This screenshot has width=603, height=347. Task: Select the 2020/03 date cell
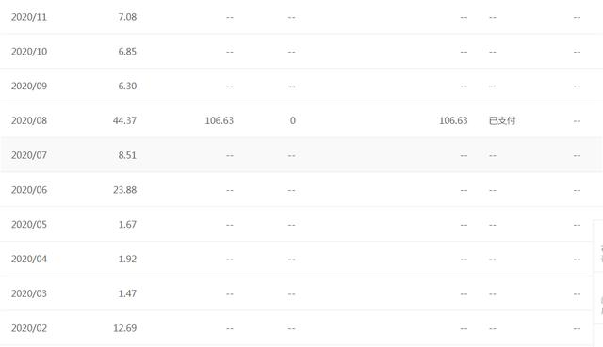[x=29, y=293]
